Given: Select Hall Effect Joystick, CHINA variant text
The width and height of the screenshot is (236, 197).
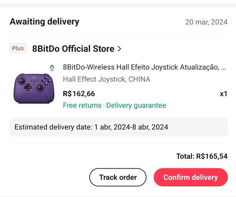Looking at the screenshot, I should 107,79.
